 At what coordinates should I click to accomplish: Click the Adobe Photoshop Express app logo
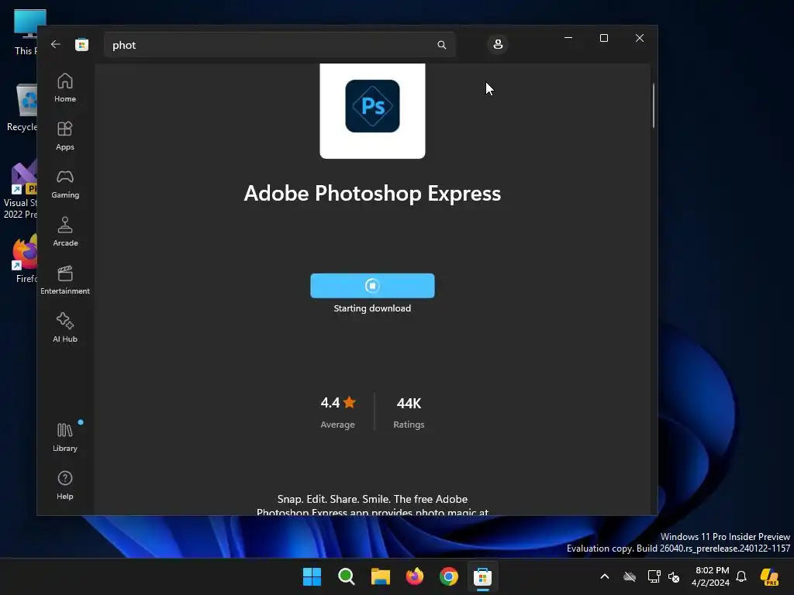[x=372, y=106]
